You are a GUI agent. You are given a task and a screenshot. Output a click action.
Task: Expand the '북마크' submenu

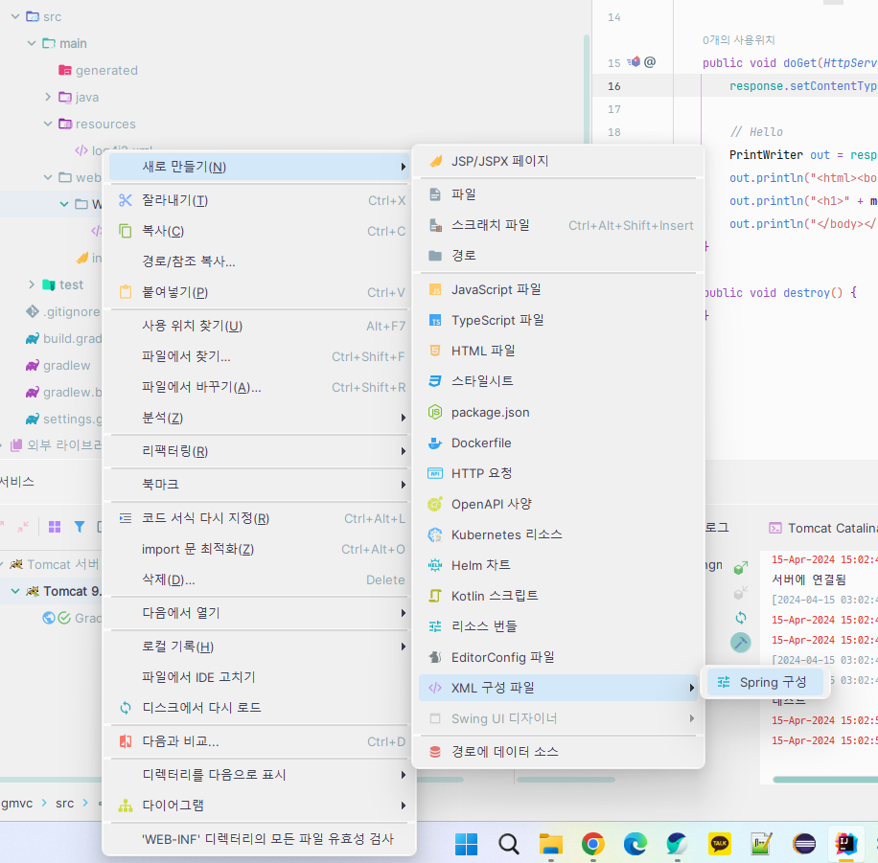tap(259, 485)
